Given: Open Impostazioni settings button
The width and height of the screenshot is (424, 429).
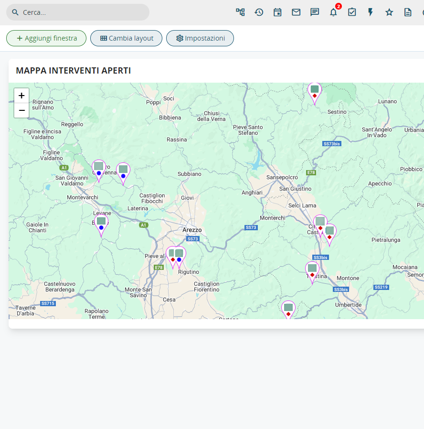Looking at the screenshot, I should 200,38.
